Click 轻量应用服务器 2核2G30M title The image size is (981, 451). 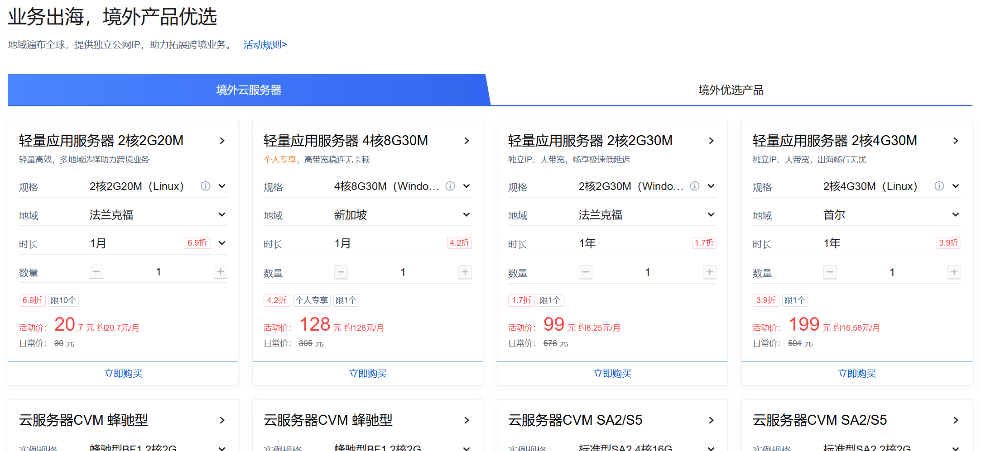(590, 141)
